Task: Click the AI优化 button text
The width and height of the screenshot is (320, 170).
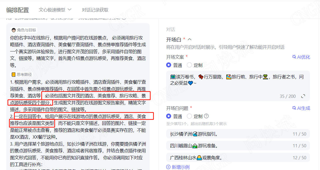Action: (x=303, y=57)
